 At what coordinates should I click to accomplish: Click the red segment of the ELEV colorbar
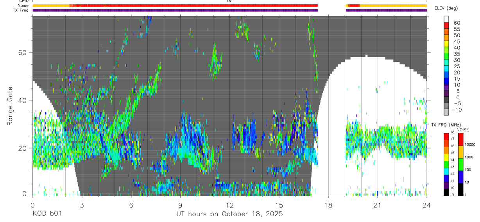point(447,25)
